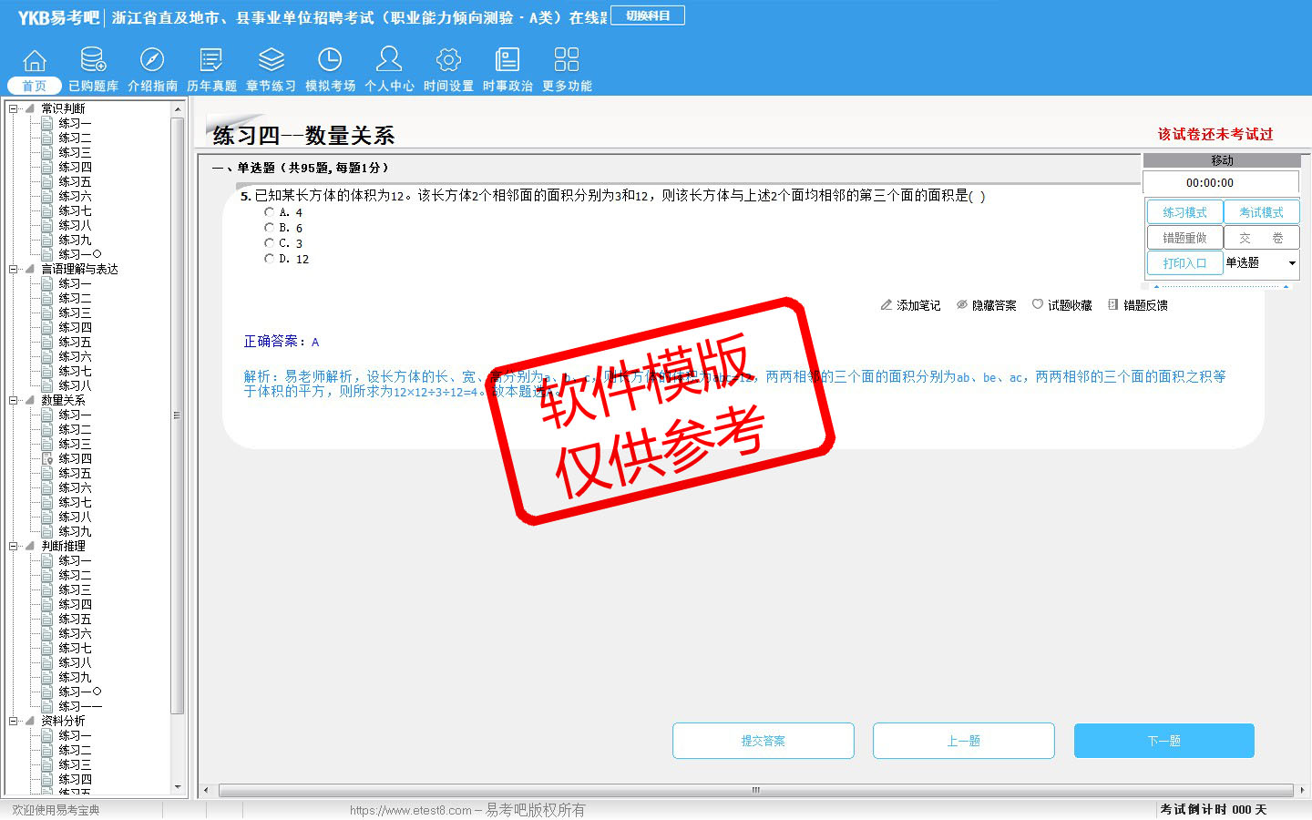Open 更多功能 grid icon

[567, 60]
